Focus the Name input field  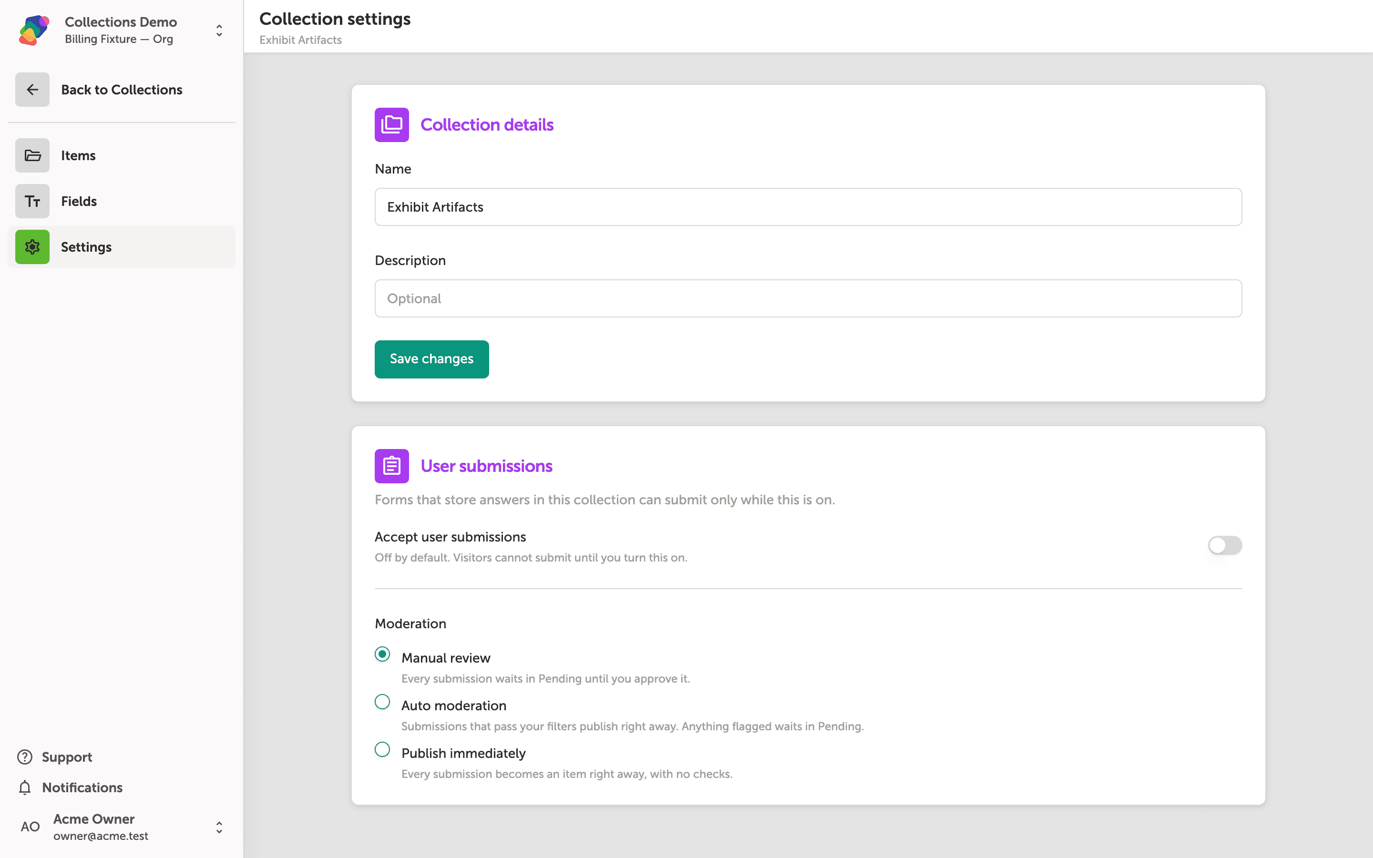tap(808, 207)
